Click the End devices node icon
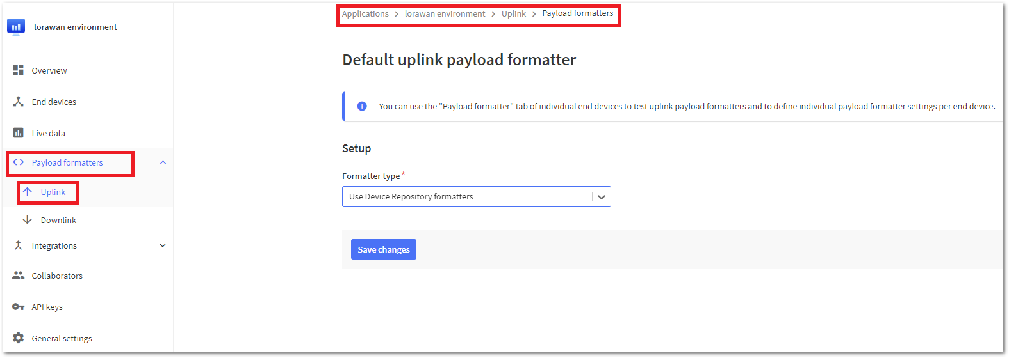 coord(19,102)
